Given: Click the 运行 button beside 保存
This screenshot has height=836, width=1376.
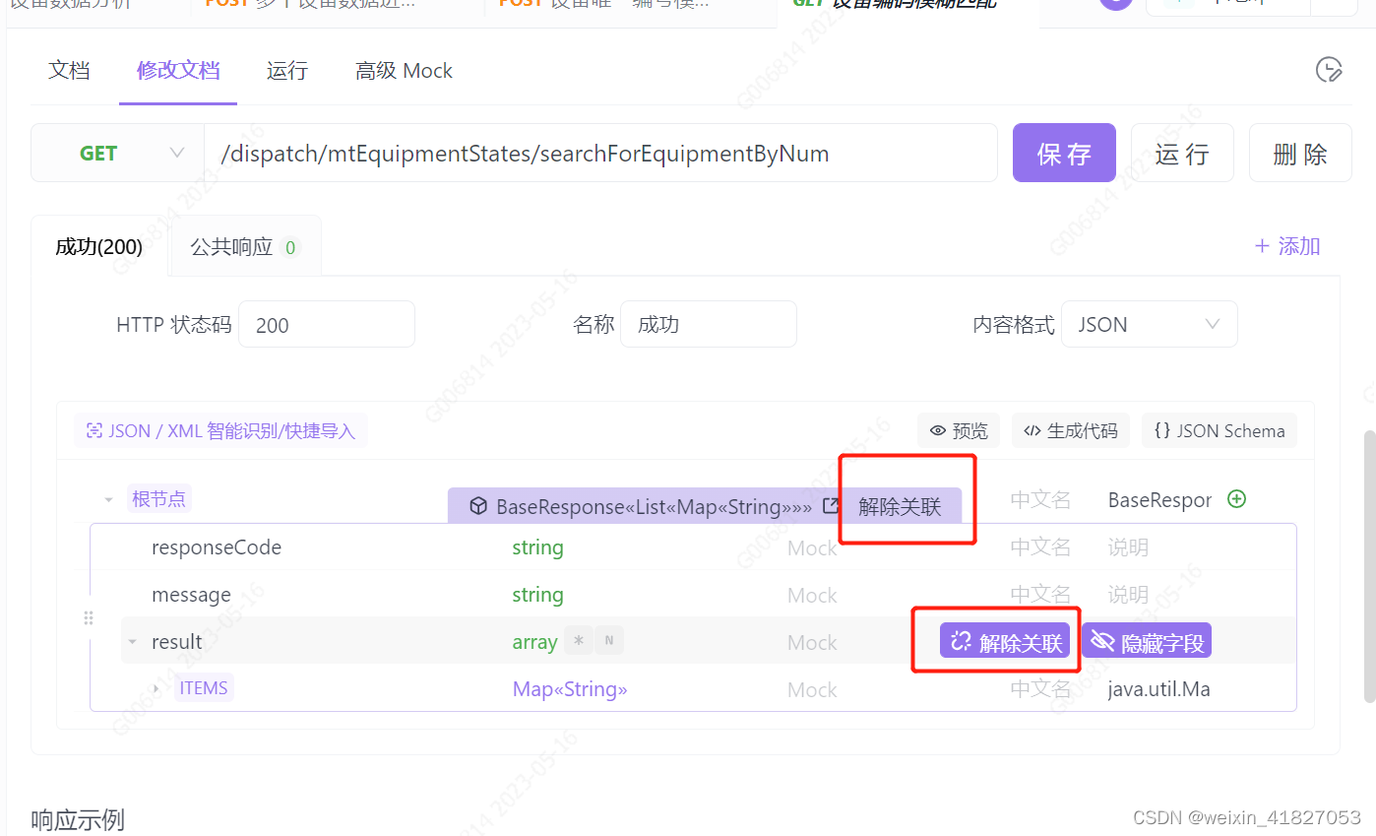Looking at the screenshot, I should [x=1182, y=153].
